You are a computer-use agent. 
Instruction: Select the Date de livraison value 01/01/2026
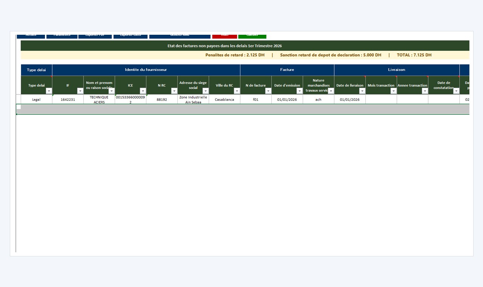350,100
